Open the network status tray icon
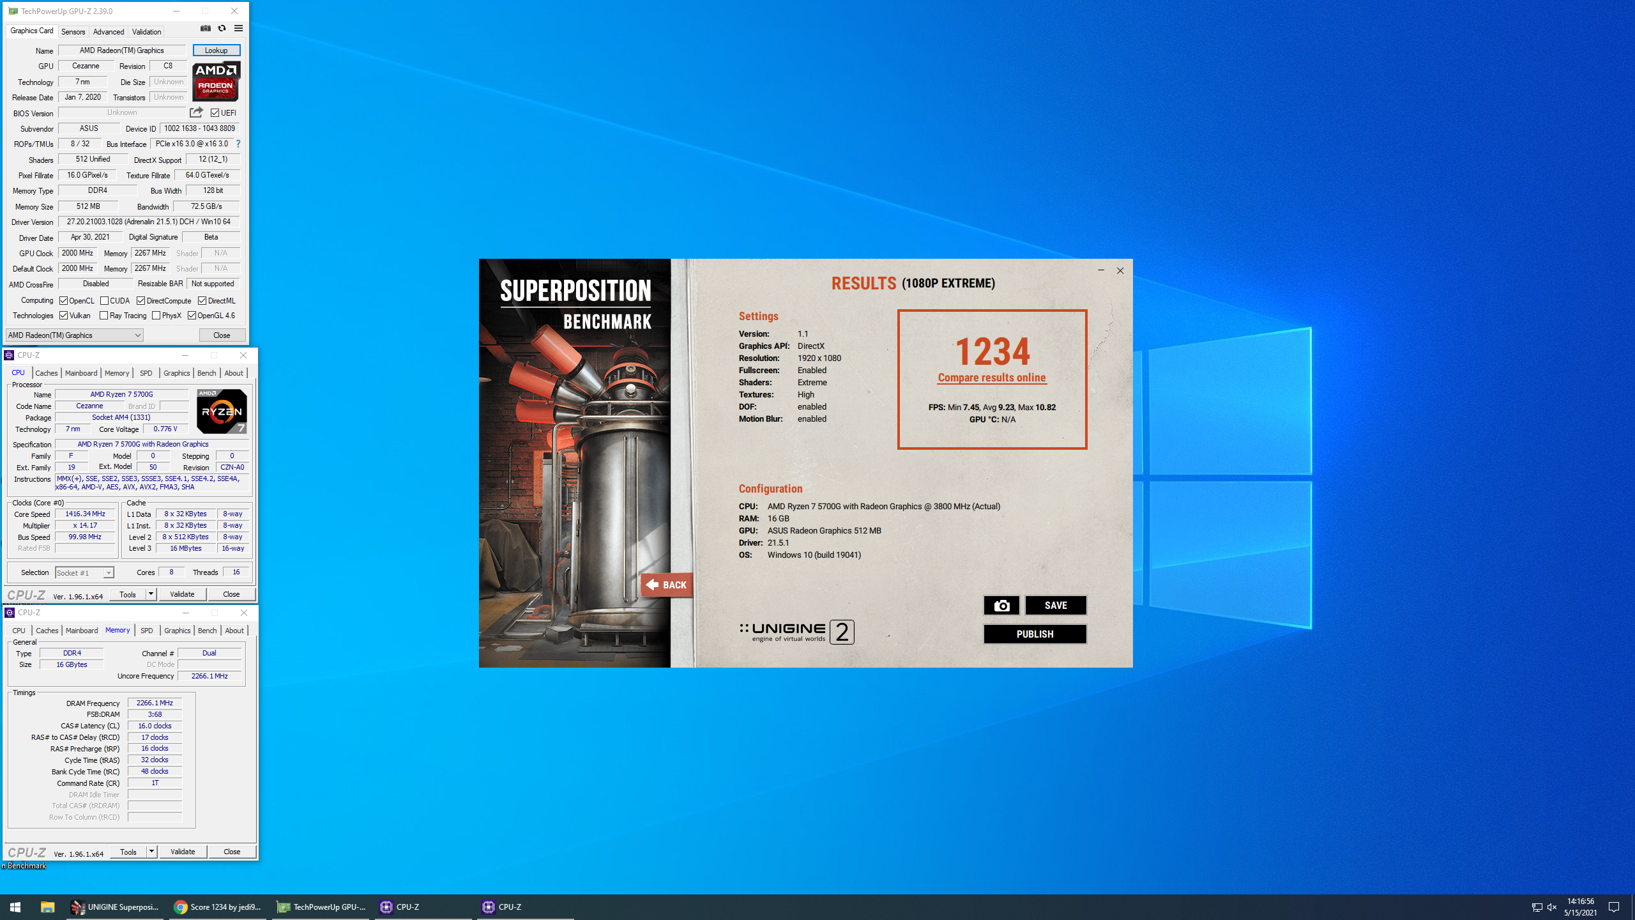Screen dimensions: 1635x920 coord(1537,907)
